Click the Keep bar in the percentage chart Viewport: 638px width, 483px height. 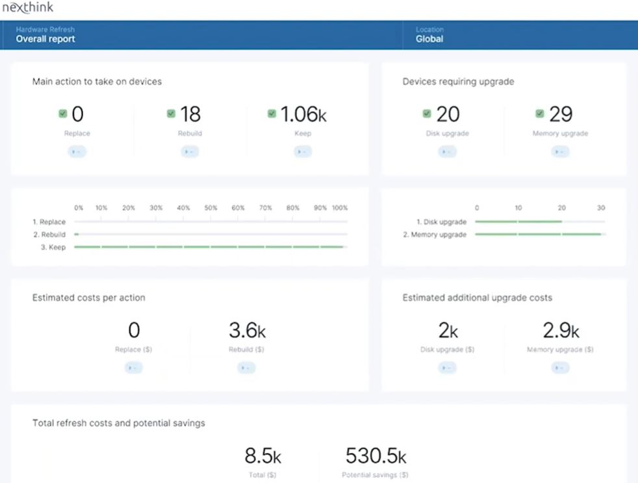coord(208,247)
